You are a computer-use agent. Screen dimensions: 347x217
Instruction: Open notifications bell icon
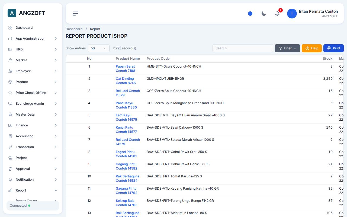pos(277,14)
